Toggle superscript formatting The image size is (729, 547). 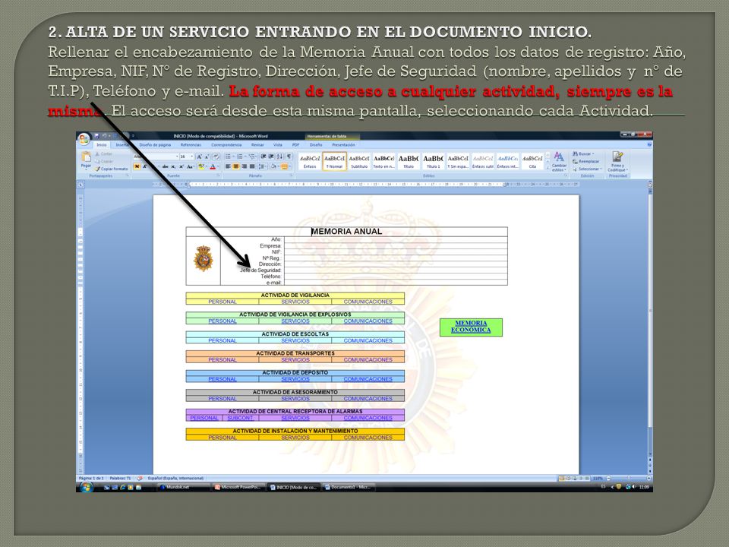[181, 166]
